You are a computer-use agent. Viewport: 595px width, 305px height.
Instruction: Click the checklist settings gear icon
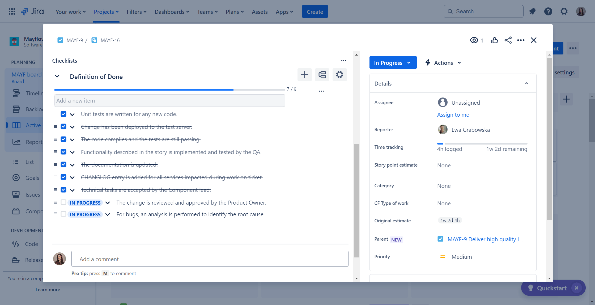point(339,75)
